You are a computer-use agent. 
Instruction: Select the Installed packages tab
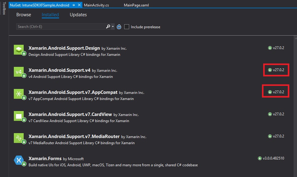click(50, 15)
